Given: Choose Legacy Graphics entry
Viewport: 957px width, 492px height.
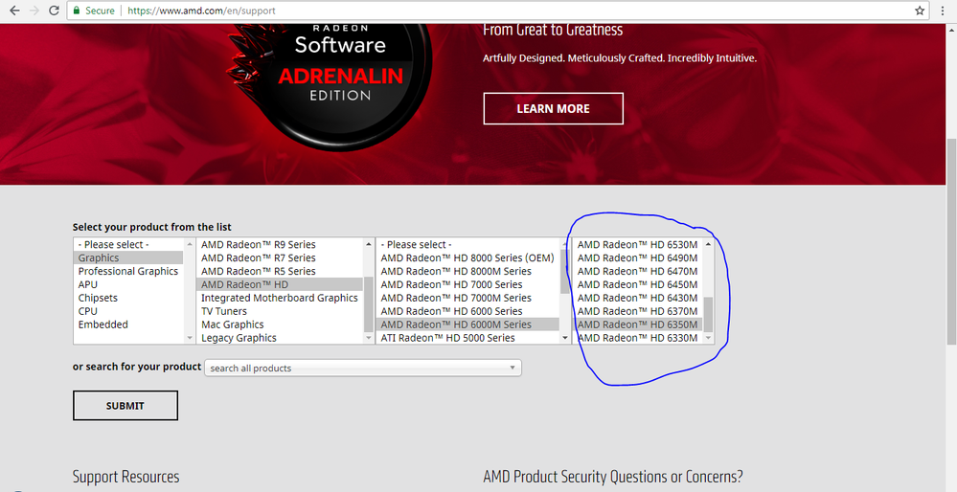Looking at the screenshot, I should click(x=280, y=338).
